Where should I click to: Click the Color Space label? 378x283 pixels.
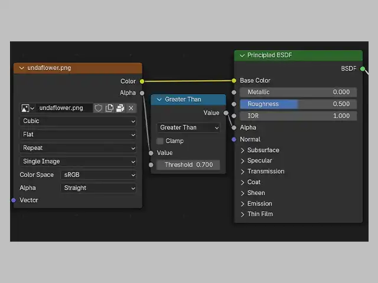click(37, 175)
